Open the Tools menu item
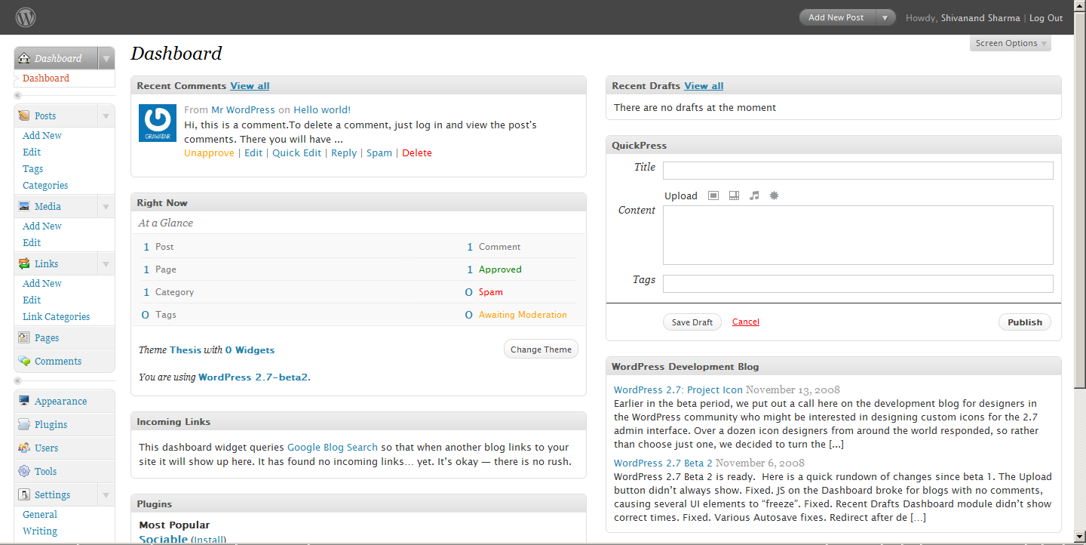Image resolution: width=1086 pixels, height=545 pixels. point(45,471)
